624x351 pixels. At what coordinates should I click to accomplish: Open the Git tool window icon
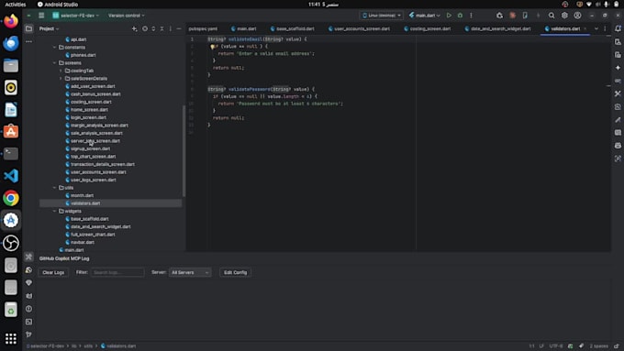coord(28,335)
